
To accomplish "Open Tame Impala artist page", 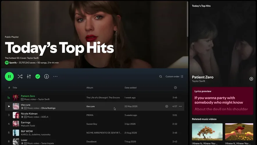I will coord(47,143).
